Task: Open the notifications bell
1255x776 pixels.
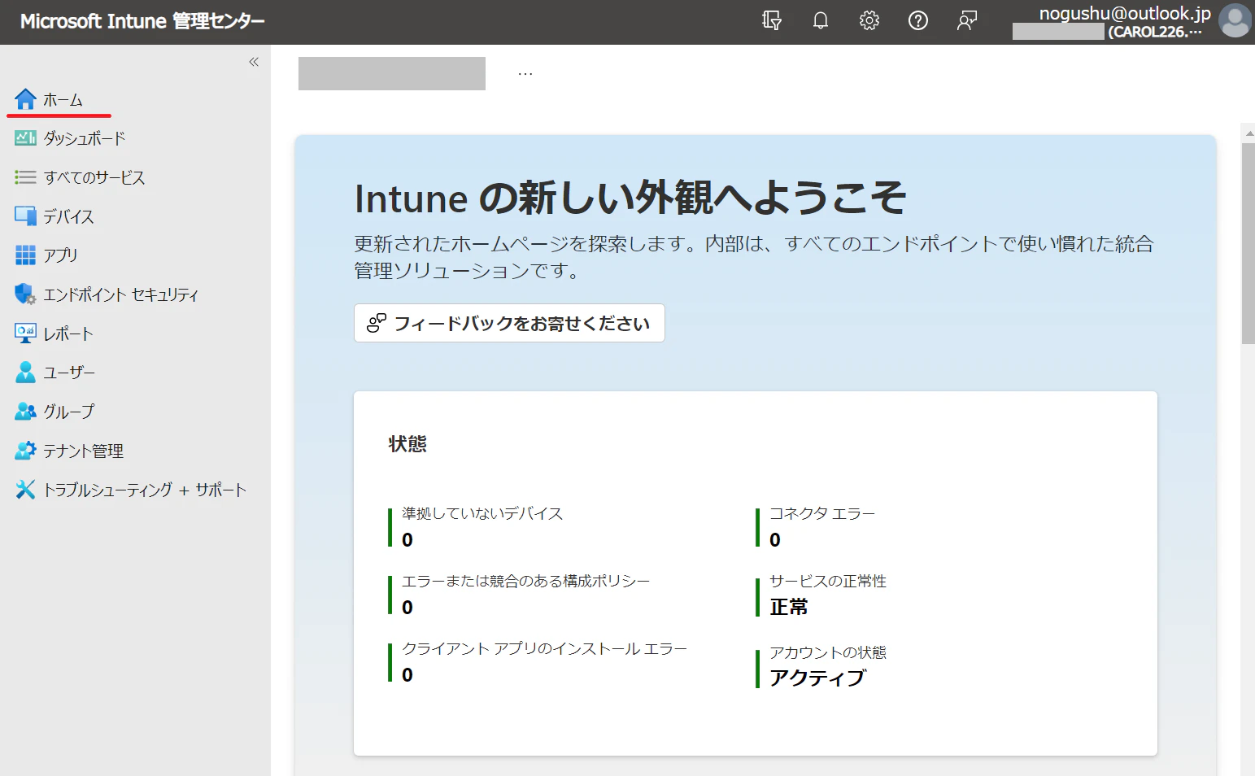Action: pos(821,20)
